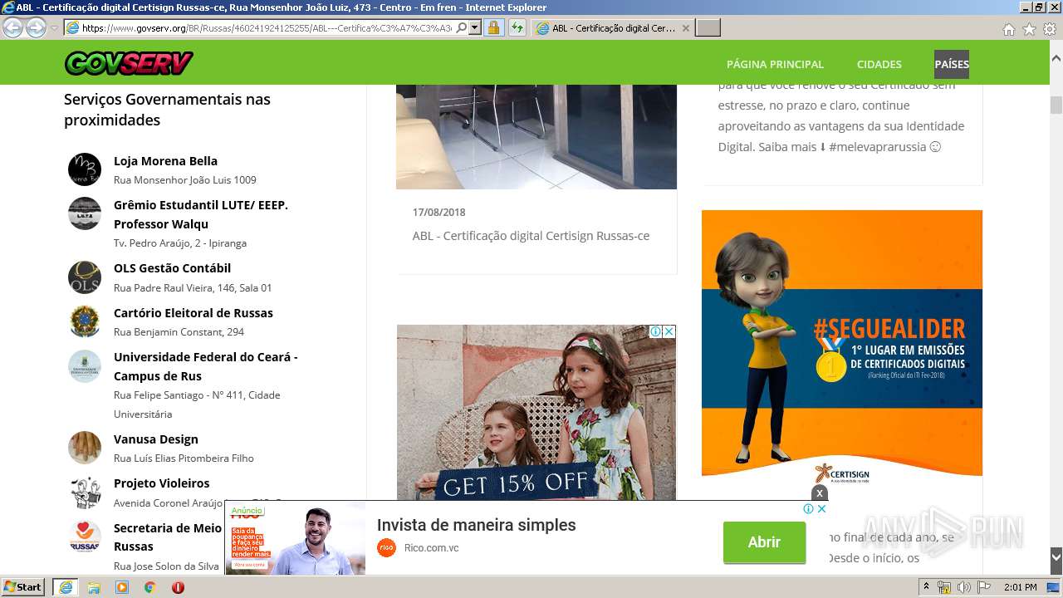Close the ABL - Certificação digital tab
Screen dimensions: 1063x598
coord(685,28)
